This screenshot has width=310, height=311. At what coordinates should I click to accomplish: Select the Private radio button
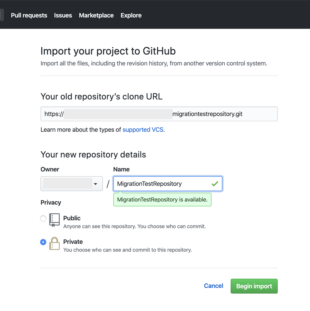(x=43, y=242)
